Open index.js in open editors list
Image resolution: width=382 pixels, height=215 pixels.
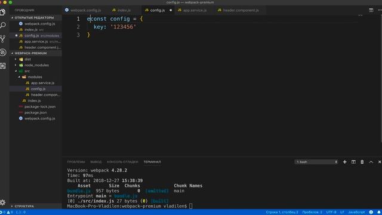pos(36,29)
